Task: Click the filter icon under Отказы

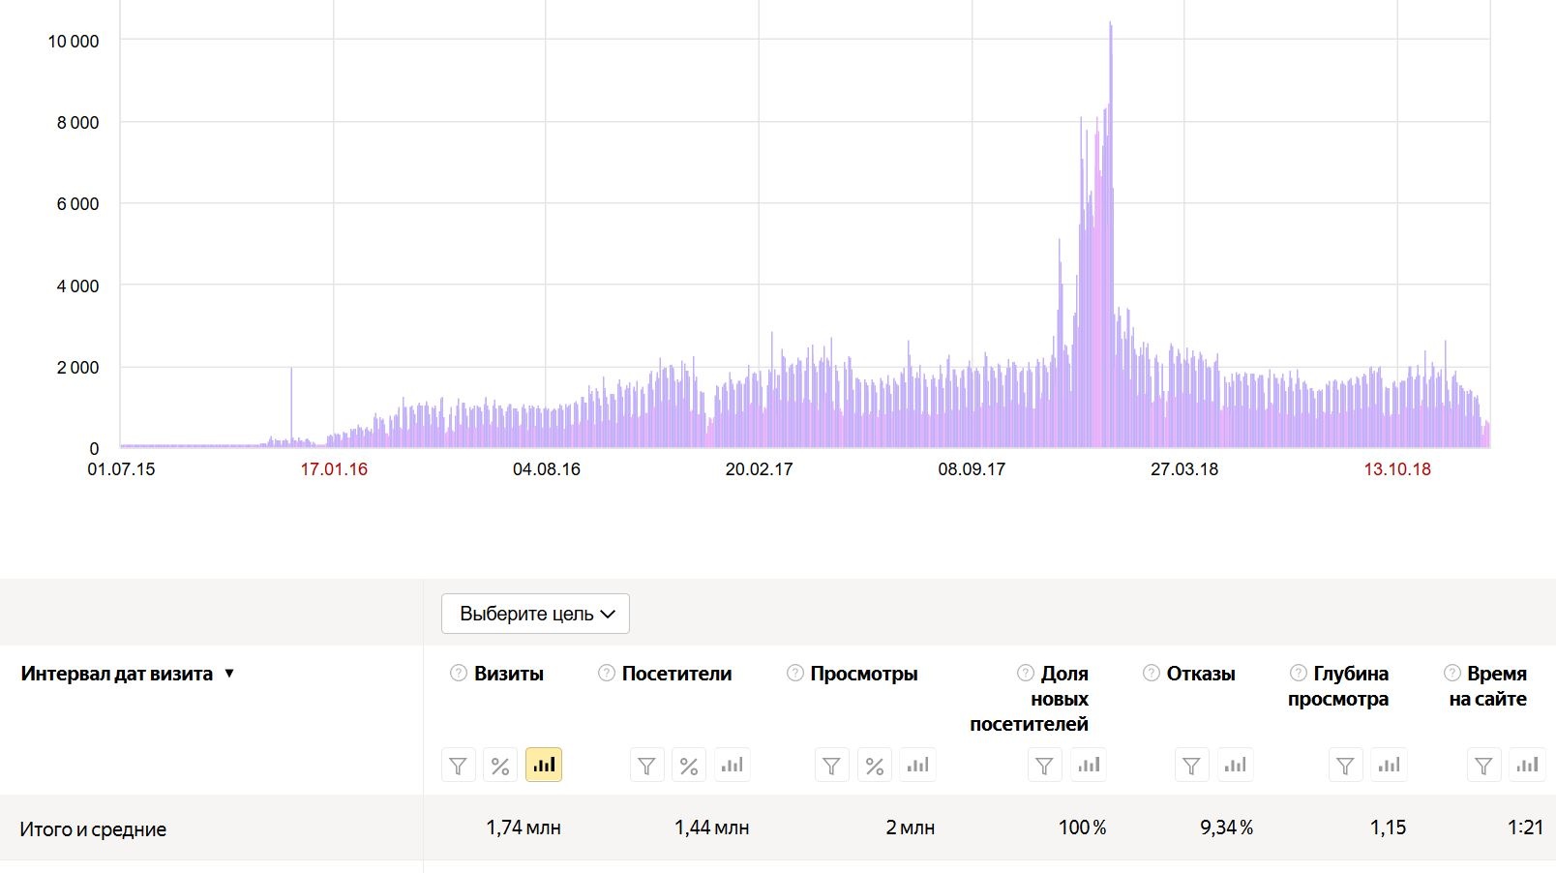Action: point(1191,766)
